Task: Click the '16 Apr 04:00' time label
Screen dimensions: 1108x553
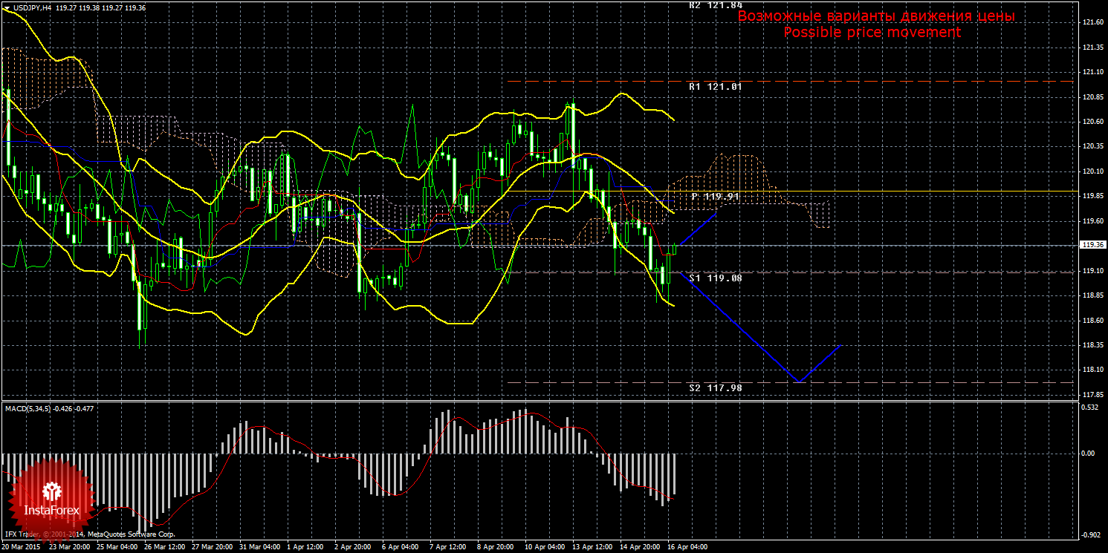Action: [687, 547]
